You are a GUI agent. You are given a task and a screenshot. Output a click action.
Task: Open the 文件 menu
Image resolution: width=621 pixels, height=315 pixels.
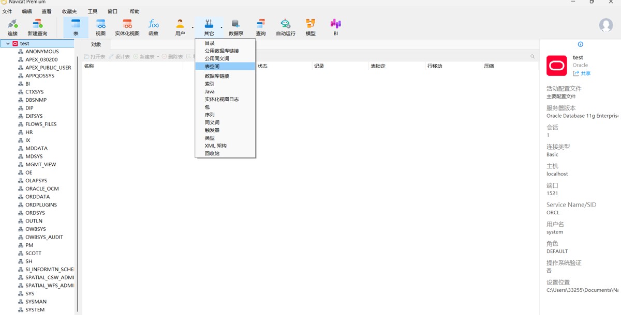point(7,11)
